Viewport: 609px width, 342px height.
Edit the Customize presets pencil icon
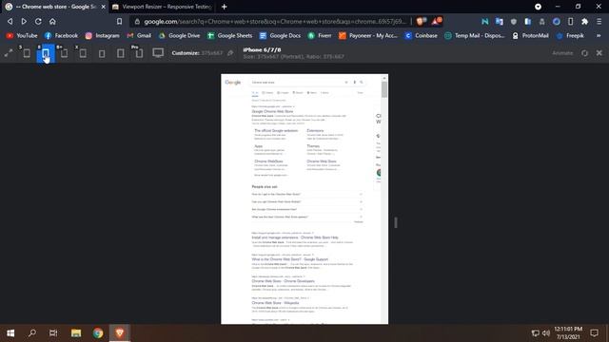point(230,53)
